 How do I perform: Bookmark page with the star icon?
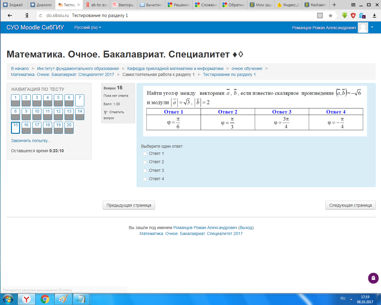(330, 15)
